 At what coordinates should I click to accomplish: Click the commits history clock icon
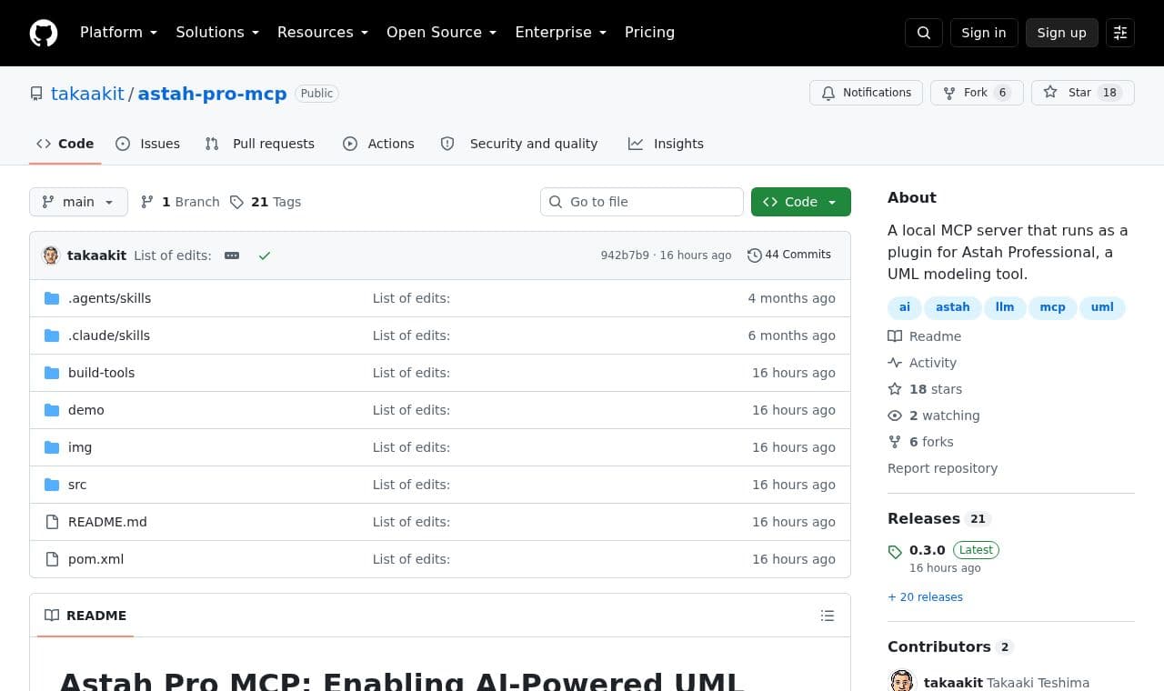click(754, 255)
